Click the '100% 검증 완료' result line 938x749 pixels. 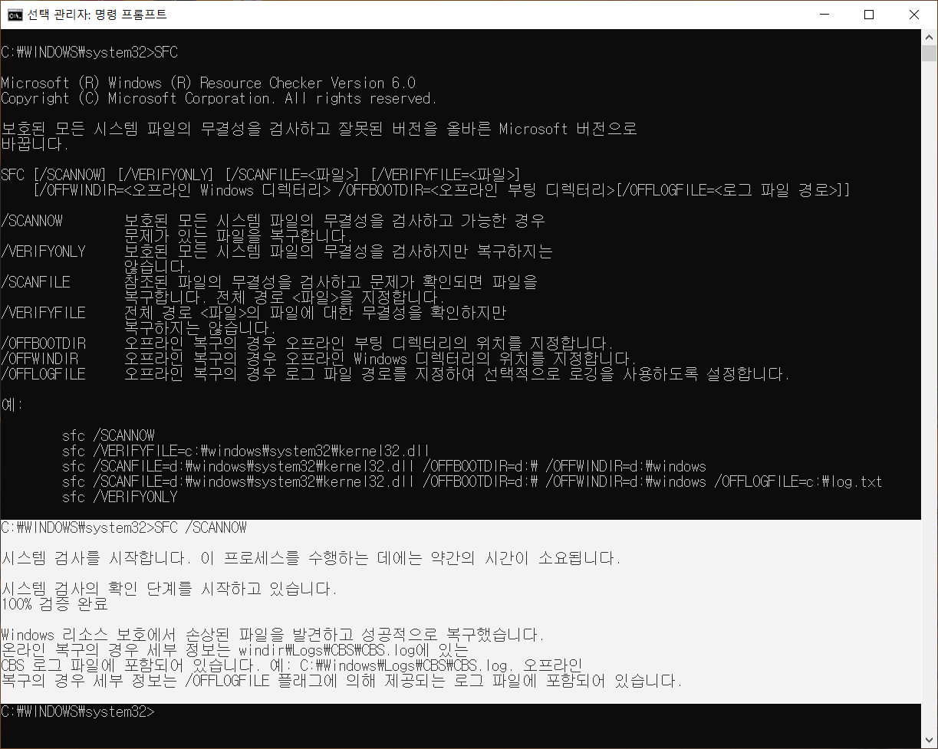pos(54,604)
